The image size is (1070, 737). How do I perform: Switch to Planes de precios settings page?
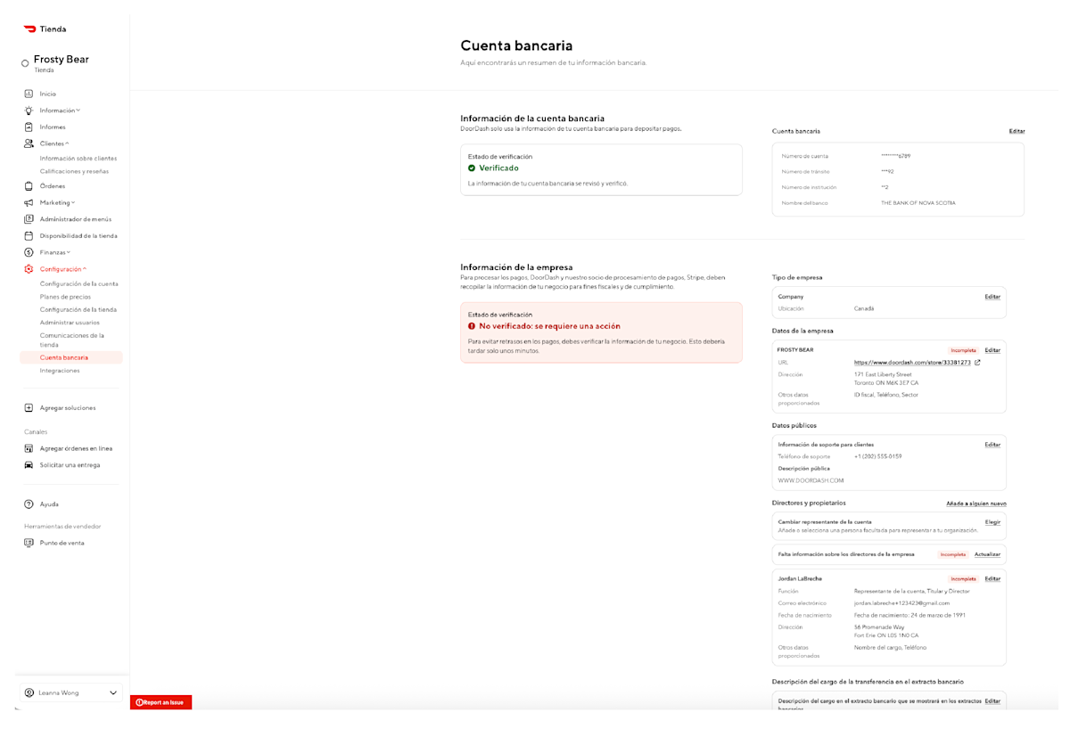[x=67, y=296]
